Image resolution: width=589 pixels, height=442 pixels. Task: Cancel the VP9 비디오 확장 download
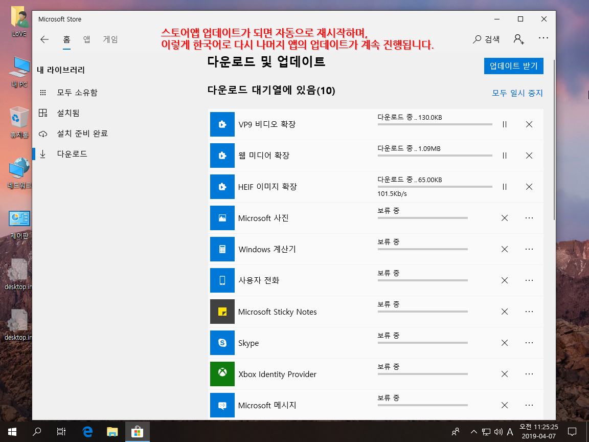tap(529, 124)
